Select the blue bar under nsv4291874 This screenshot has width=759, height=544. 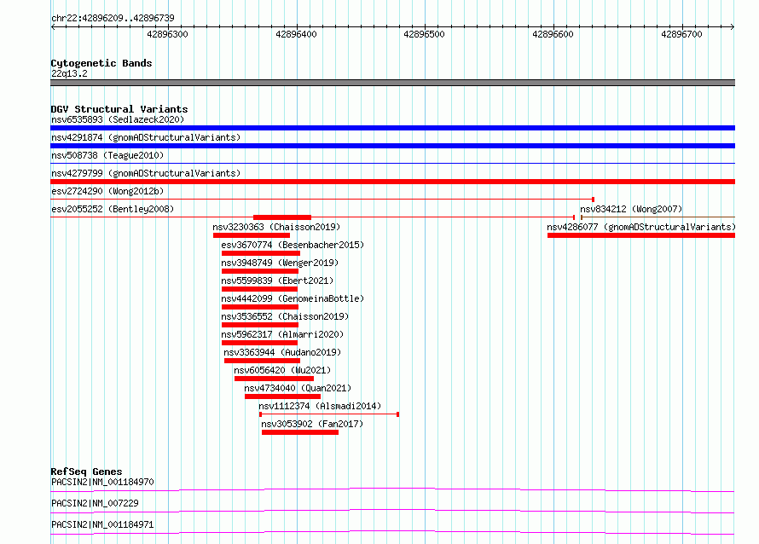tap(392, 146)
